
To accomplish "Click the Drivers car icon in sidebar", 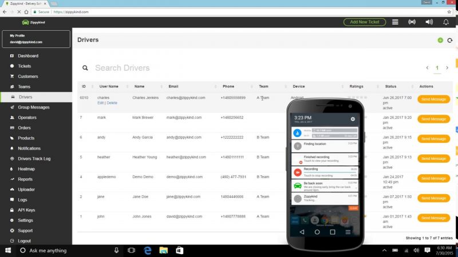I will (13, 97).
